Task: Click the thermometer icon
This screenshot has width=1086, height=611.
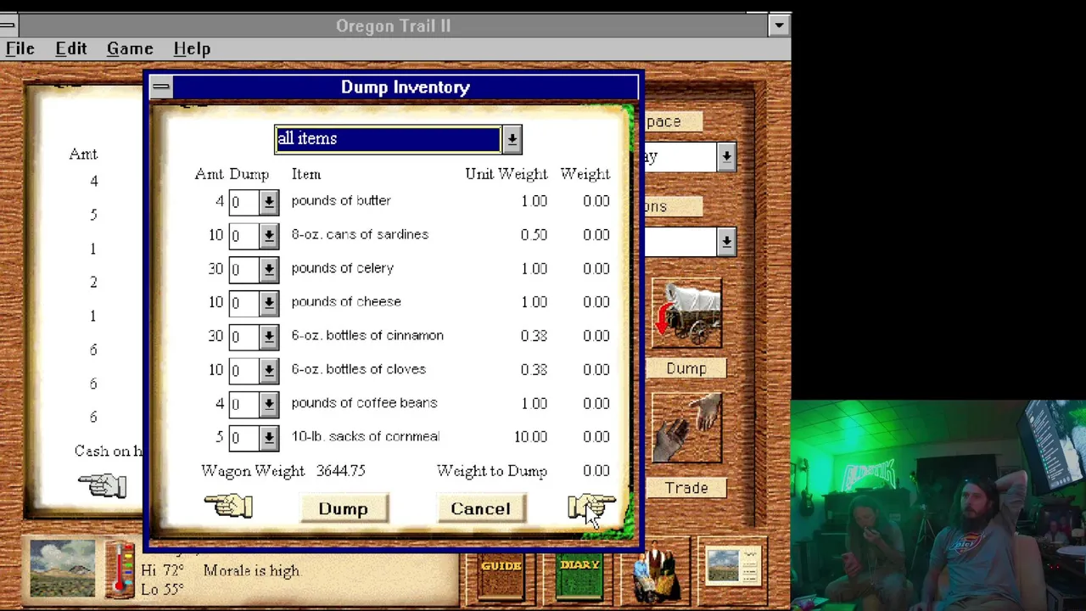Action: point(120,569)
